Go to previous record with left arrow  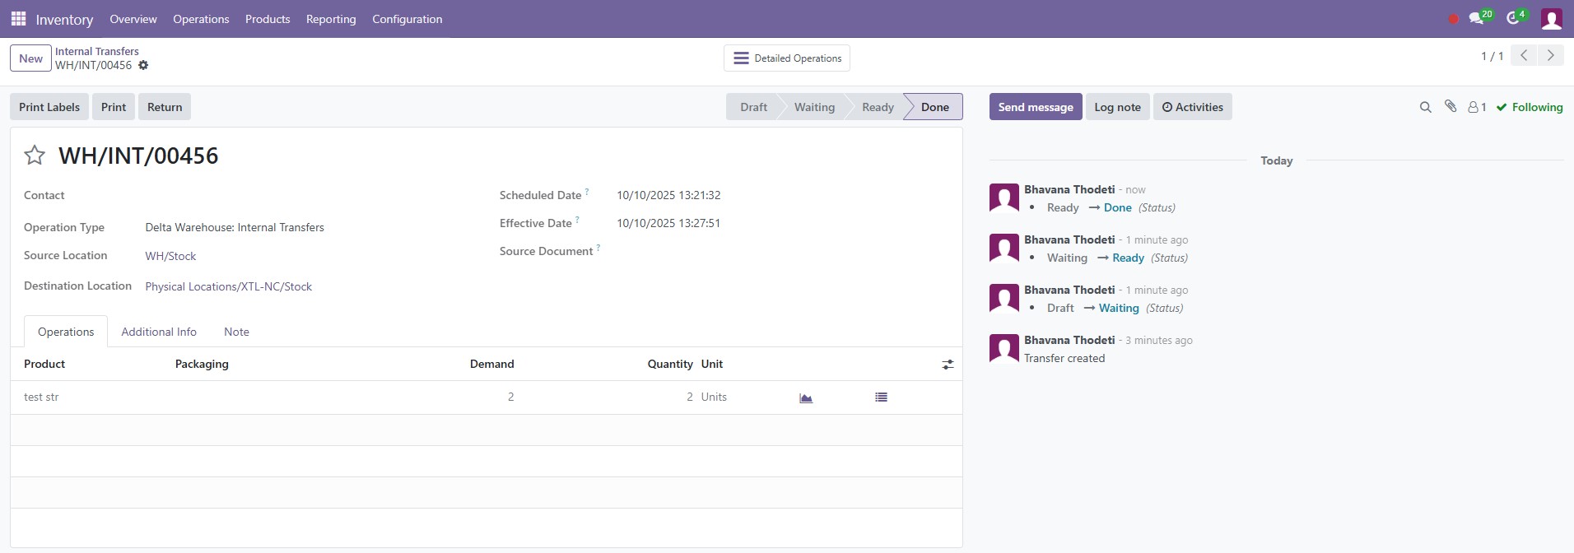(1524, 56)
